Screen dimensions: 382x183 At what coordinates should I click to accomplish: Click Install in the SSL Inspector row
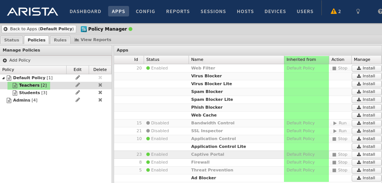click(x=366, y=131)
